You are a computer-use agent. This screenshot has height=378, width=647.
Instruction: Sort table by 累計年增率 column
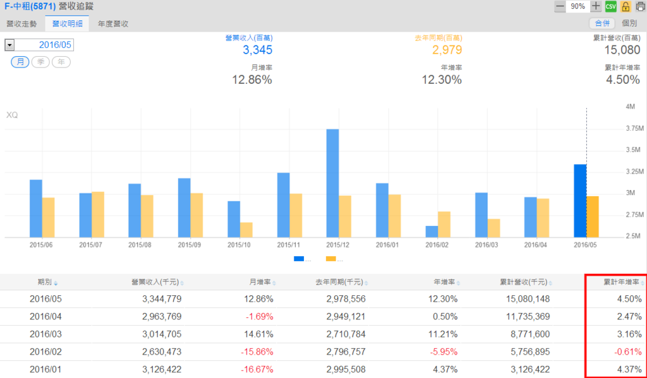click(x=624, y=282)
